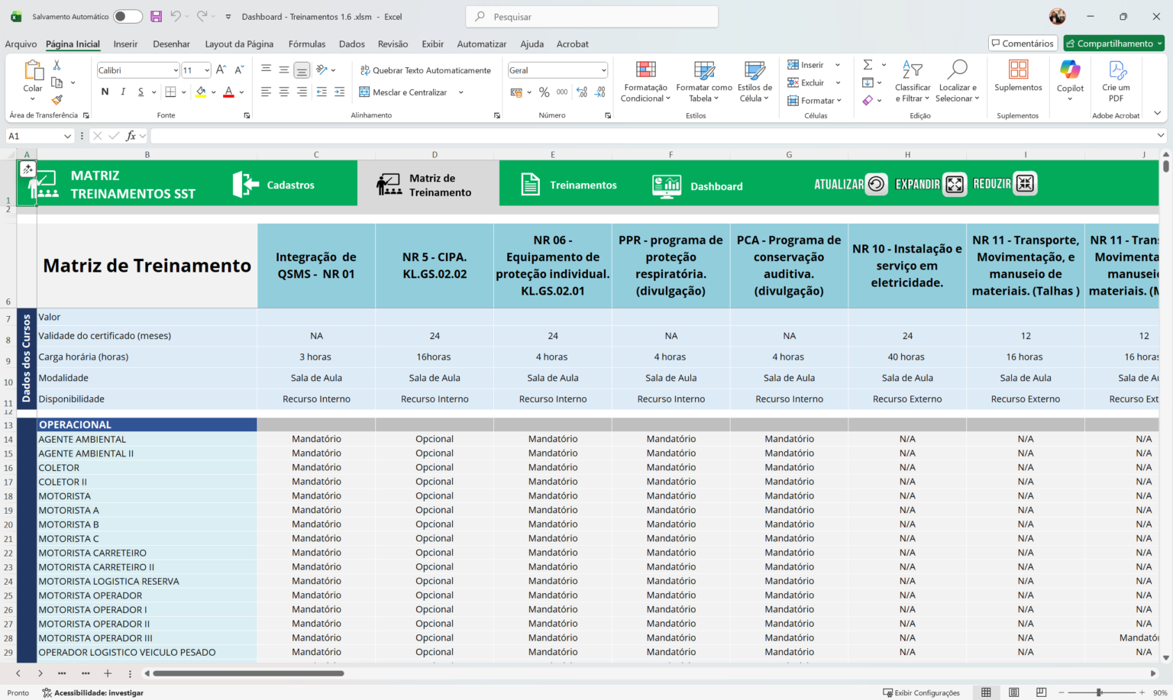1173x700 pixels.
Task: Toggle Quebrar Texto Automaticamente
Action: pyautogui.click(x=425, y=70)
